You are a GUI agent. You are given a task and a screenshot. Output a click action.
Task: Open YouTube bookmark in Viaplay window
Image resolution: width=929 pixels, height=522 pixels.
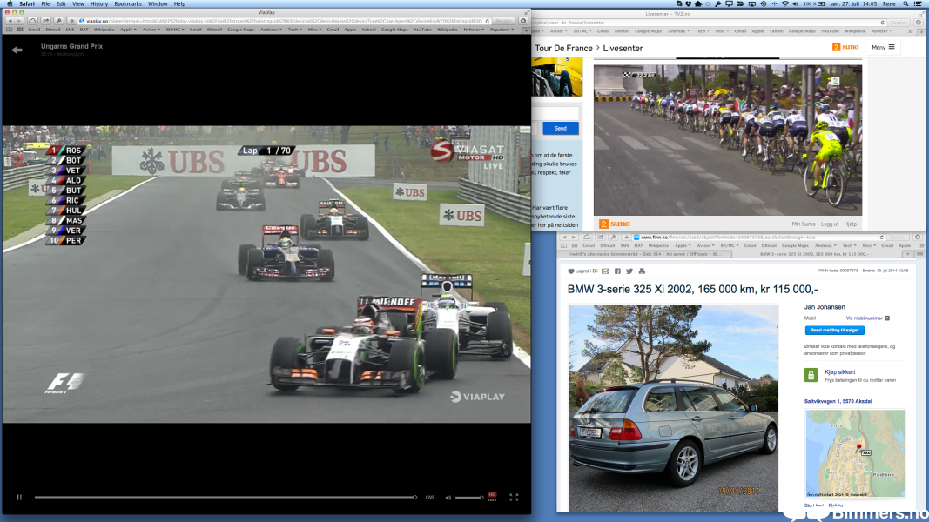coord(422,29)
